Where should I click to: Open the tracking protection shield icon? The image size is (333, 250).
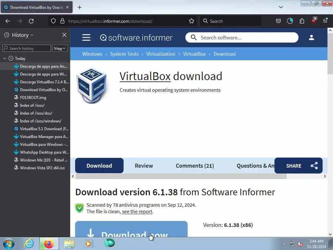coord(53,21)
